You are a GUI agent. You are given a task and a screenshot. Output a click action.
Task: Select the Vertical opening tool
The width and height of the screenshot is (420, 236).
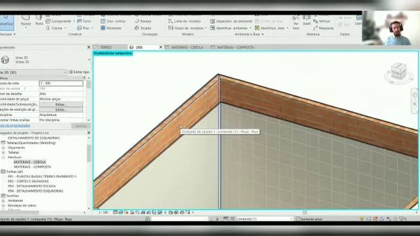[x=322, y=21]
